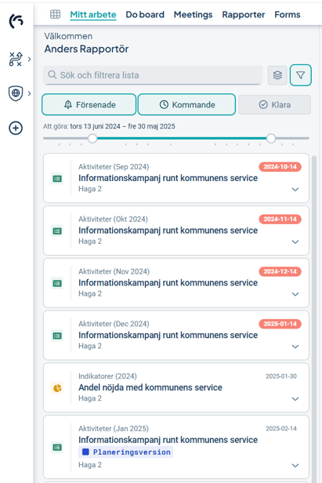Toggle the Klara filter
This screenshot has height=483, width=322.
point(274,105)
